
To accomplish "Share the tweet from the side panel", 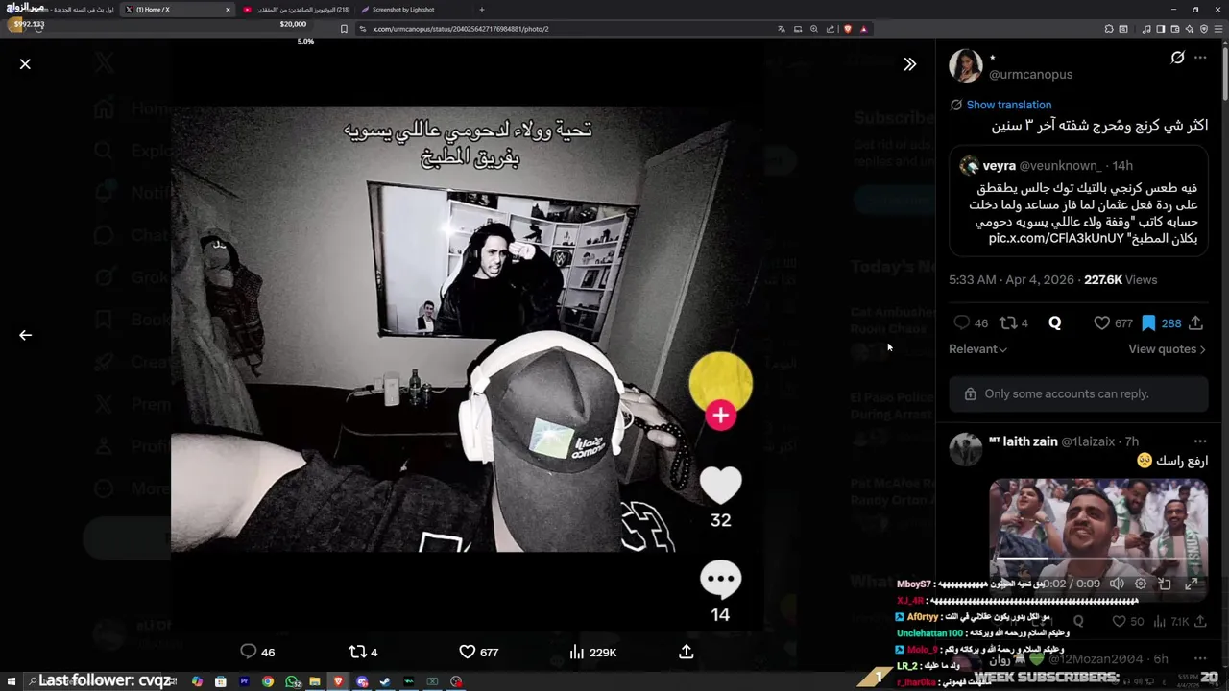I will tap(1195, 323).
